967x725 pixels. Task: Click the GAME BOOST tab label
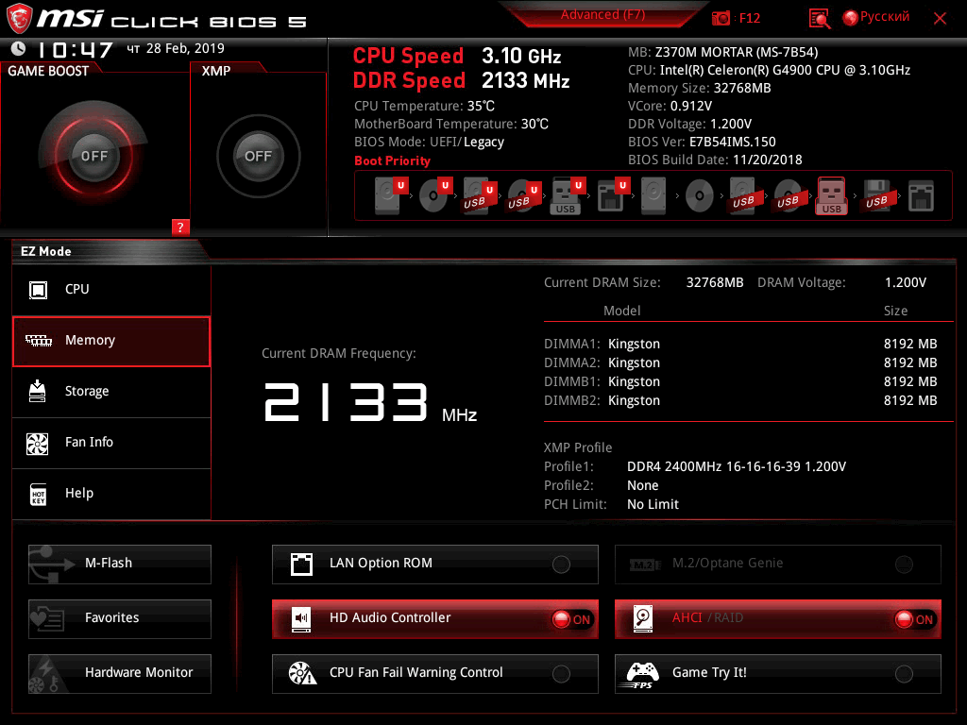[48, 71]
